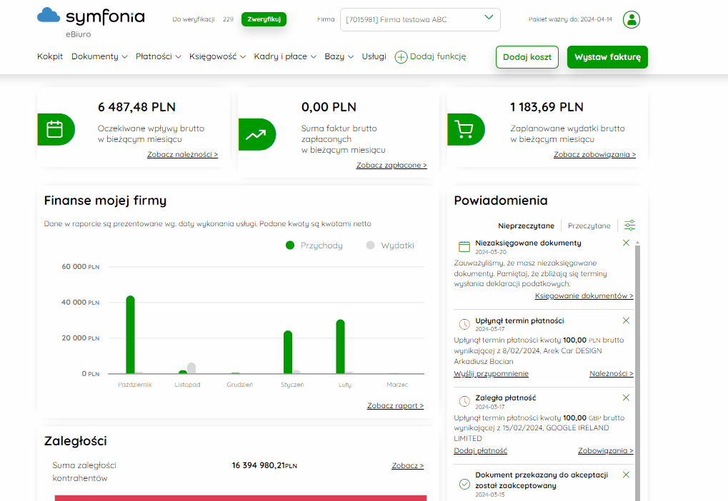Click the Dodaj koszt button
This screenshot has height=501, width=728.
[527, 57]
